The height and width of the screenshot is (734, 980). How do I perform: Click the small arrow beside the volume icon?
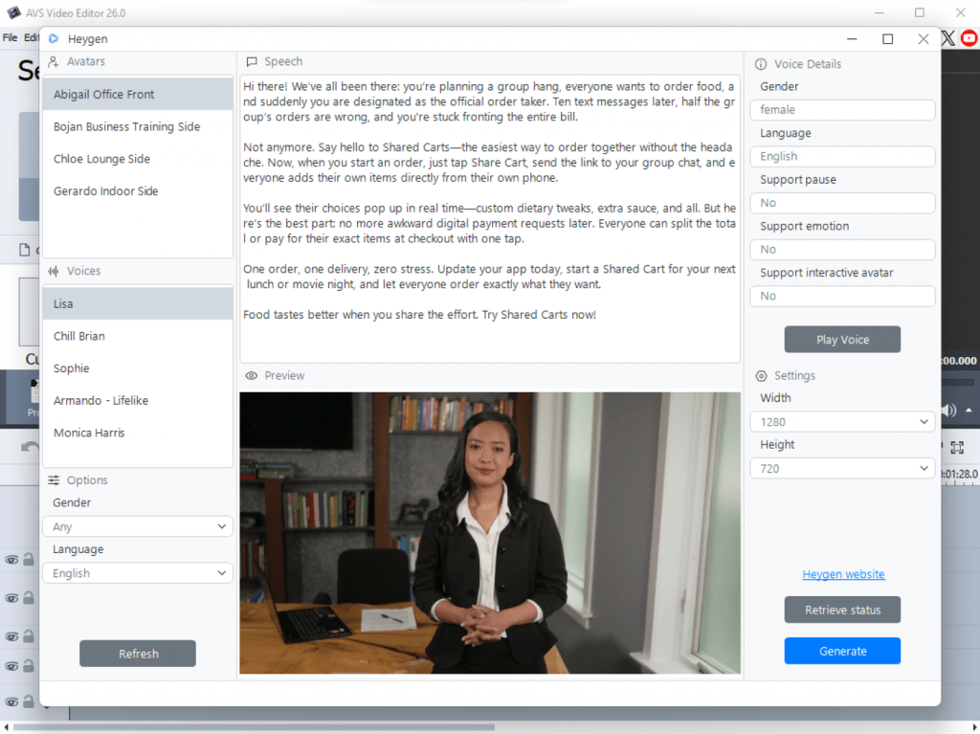click(x=969, y=411)
